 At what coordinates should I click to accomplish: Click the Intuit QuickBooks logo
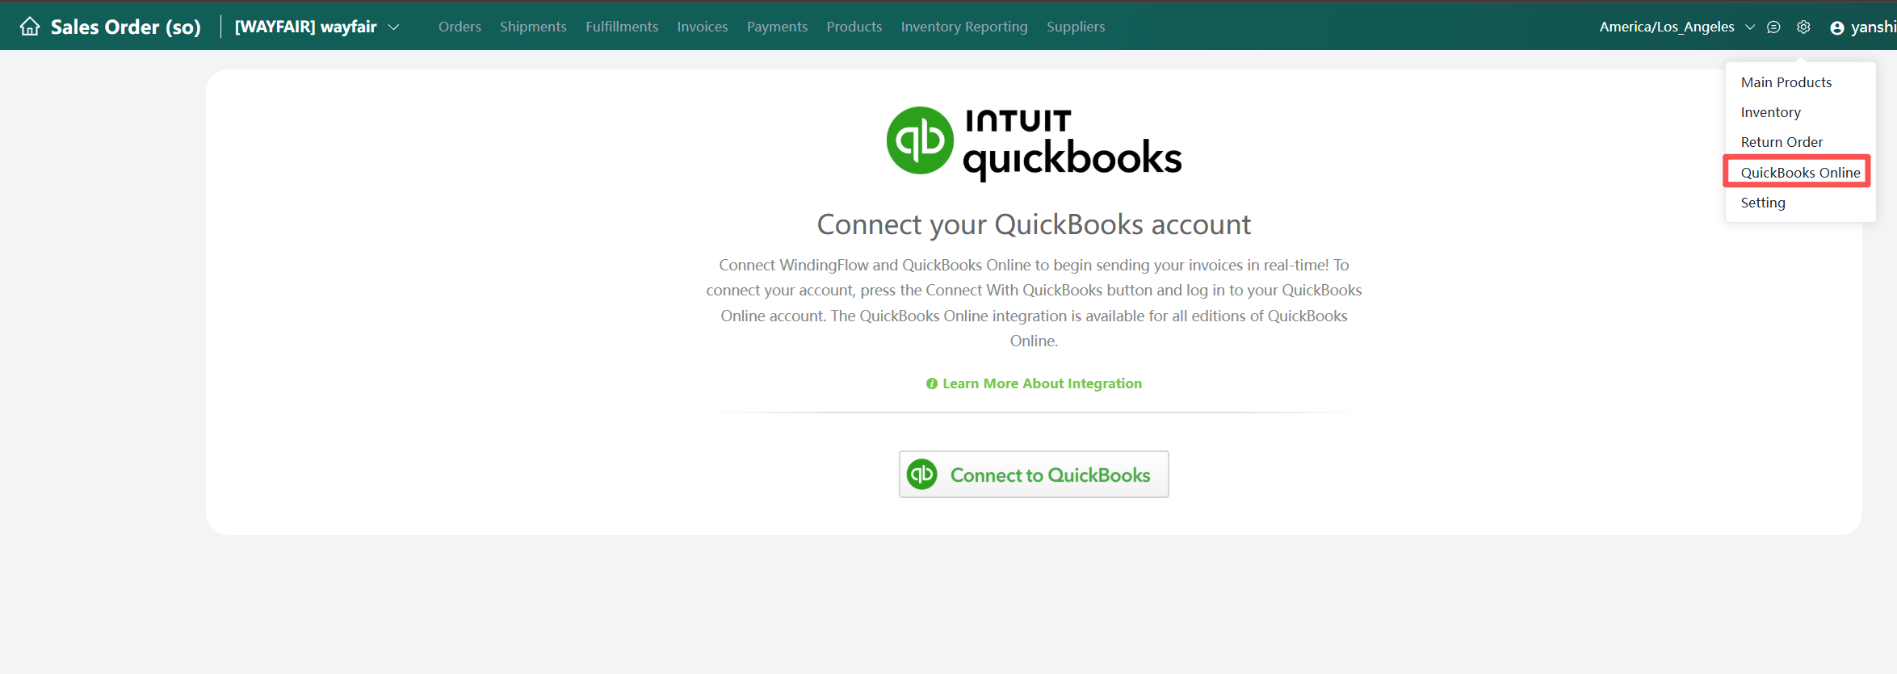coord(1034,143)
